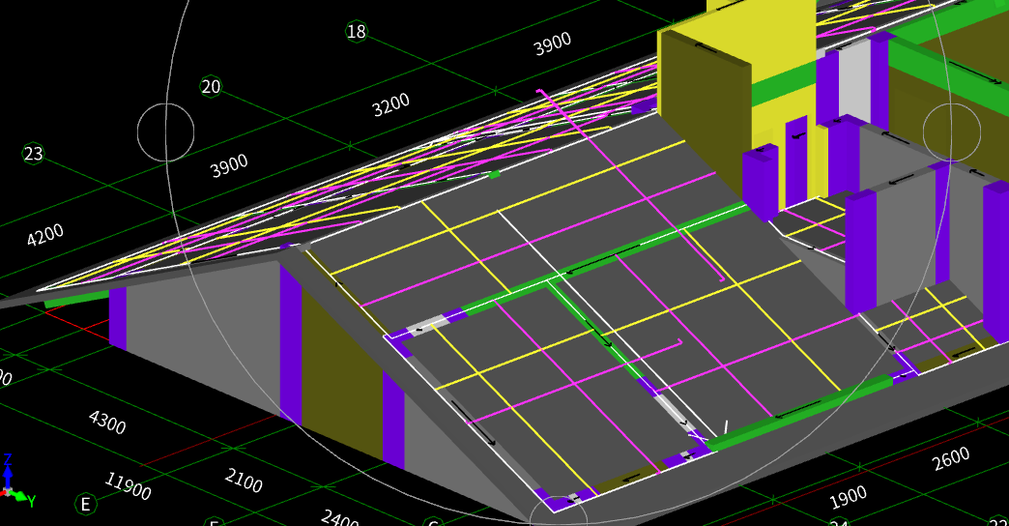Select grid bubble 18
Viewport: 1009px width, 526px height.
[x=356, y=32]
